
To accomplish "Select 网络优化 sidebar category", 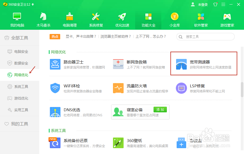I will 20,75.
